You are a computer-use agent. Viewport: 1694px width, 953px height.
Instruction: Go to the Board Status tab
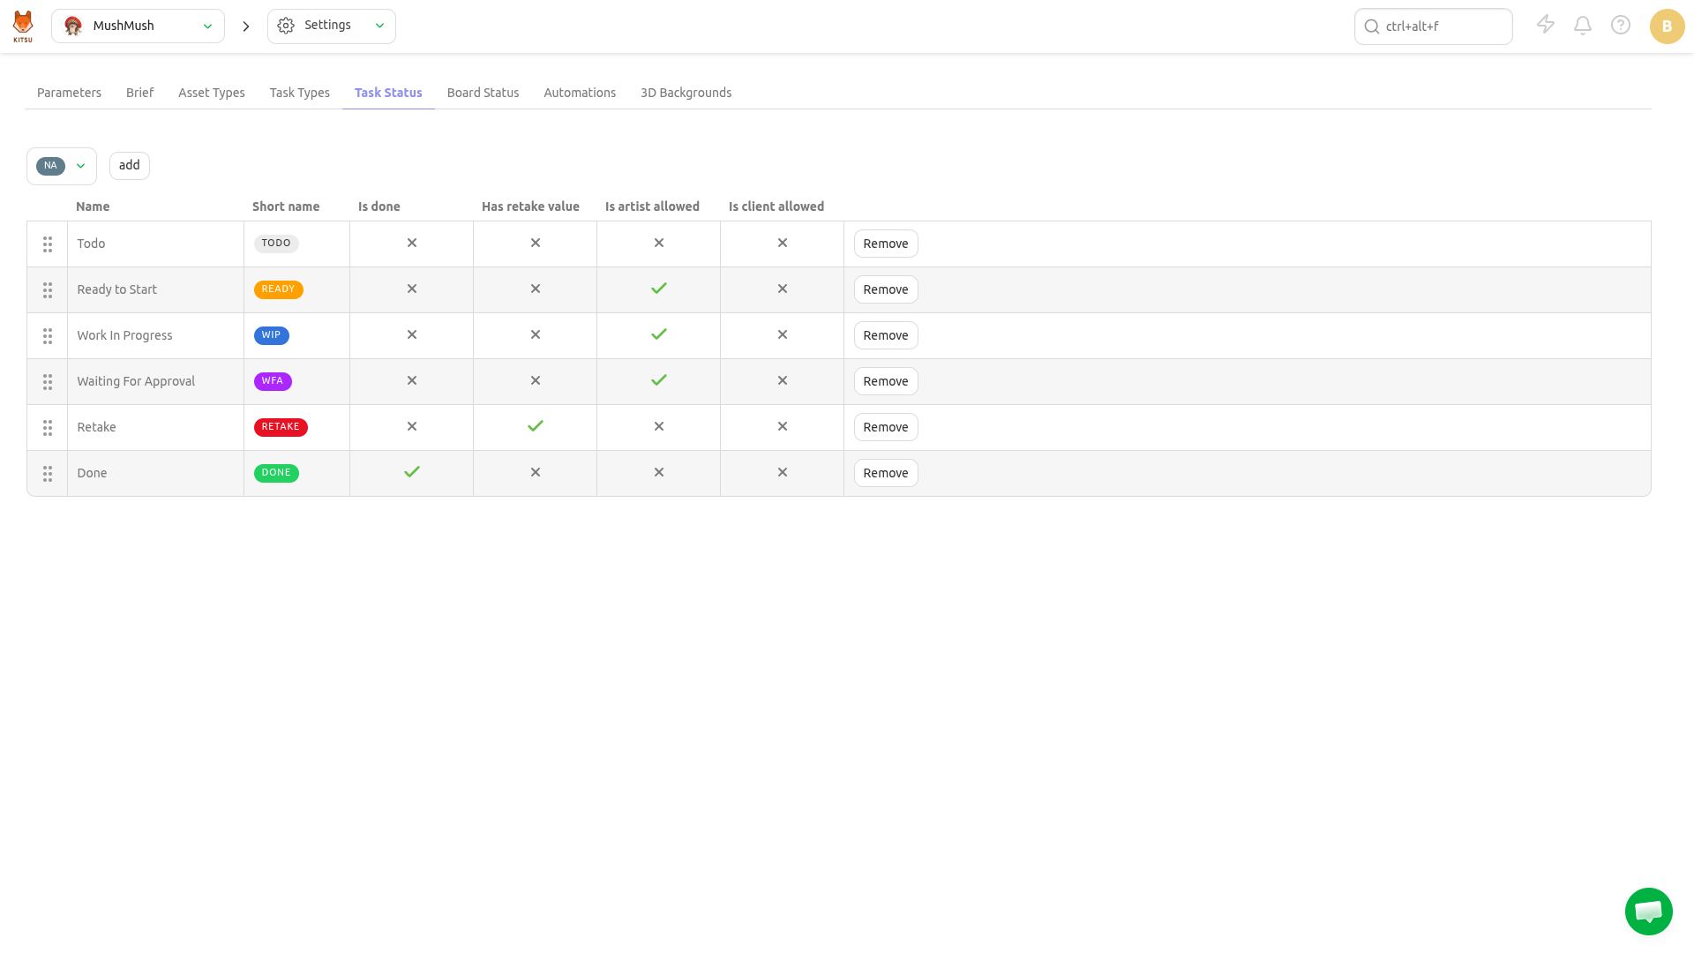point(483,93)
